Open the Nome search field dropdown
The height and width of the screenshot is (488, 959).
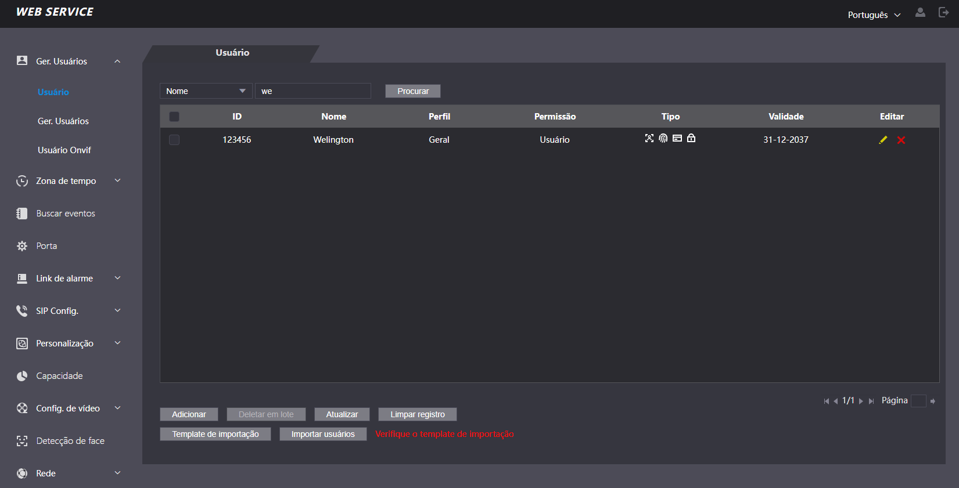click(x=206, y=91)
